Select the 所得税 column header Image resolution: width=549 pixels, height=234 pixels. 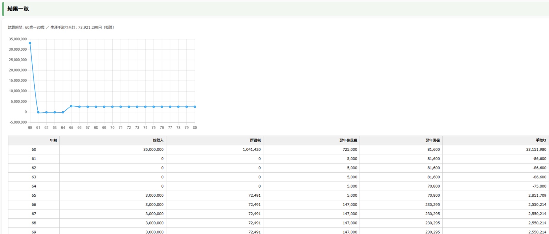click(255, 140)
